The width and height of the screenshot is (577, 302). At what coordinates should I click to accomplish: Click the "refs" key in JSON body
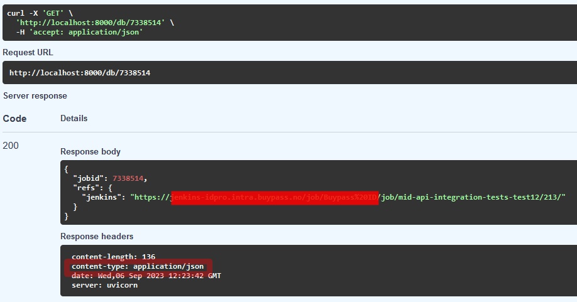click(86, 188)
